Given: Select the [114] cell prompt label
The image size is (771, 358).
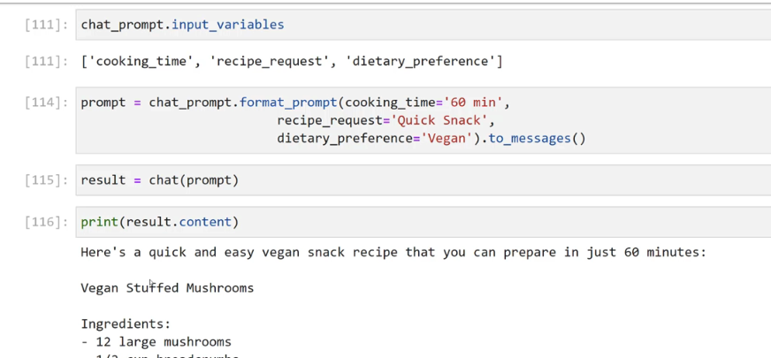Looking at the screenshot, I should coord(46,103).
